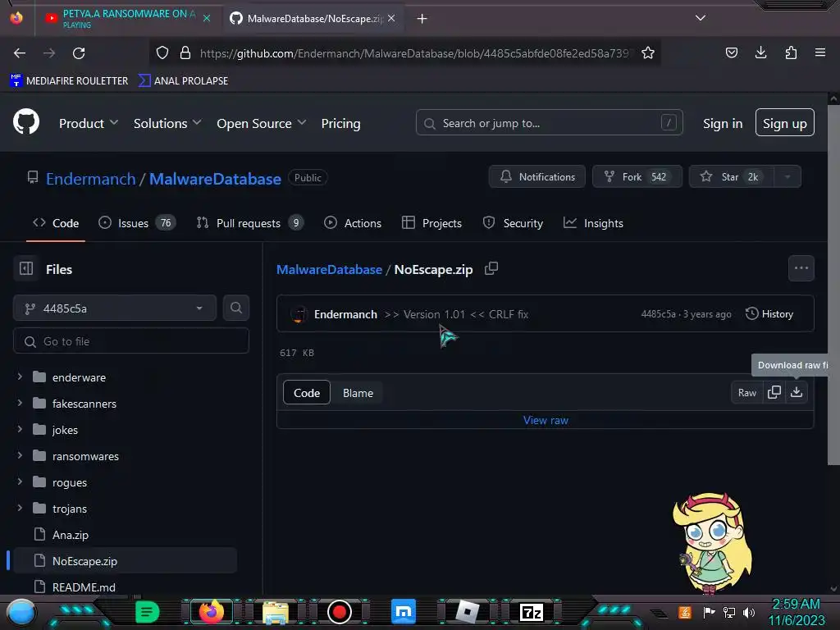Viewport: 840px width, 630px height.
Task: Reload the page with refresh icon
Action: (x=79, y=53)
